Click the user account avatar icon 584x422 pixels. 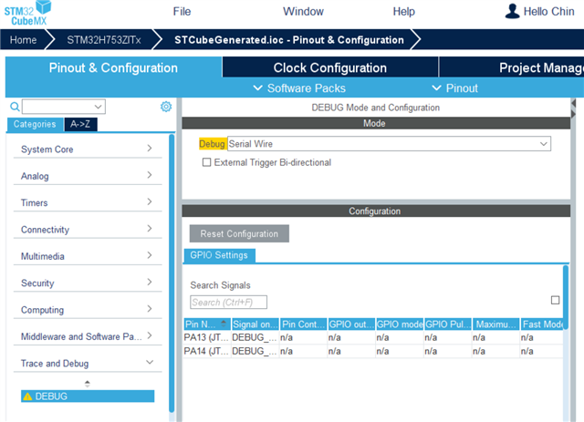coord(513,11)
